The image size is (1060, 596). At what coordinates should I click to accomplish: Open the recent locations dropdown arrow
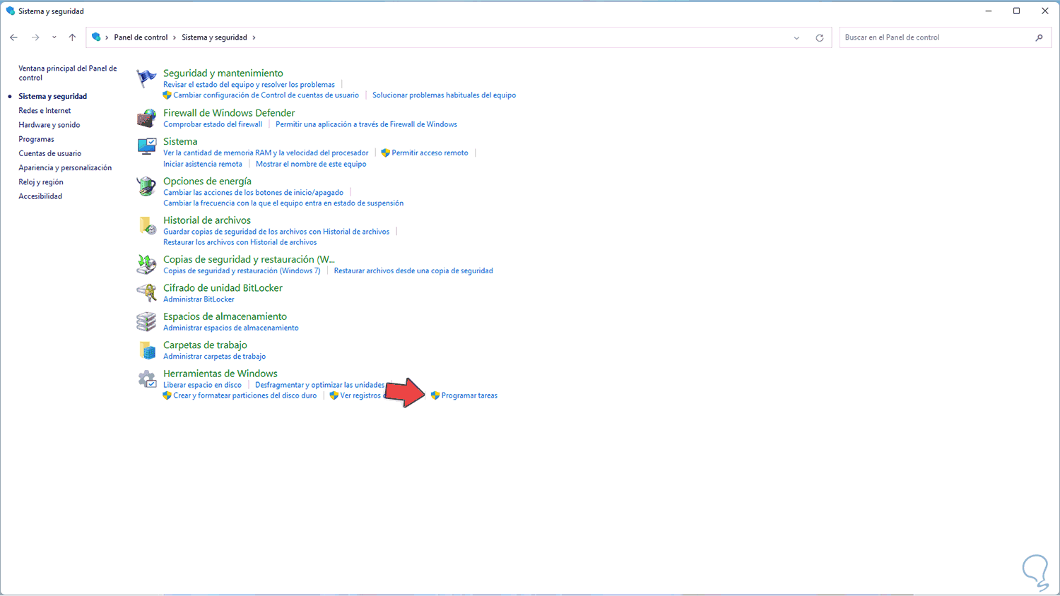point(54,37)
